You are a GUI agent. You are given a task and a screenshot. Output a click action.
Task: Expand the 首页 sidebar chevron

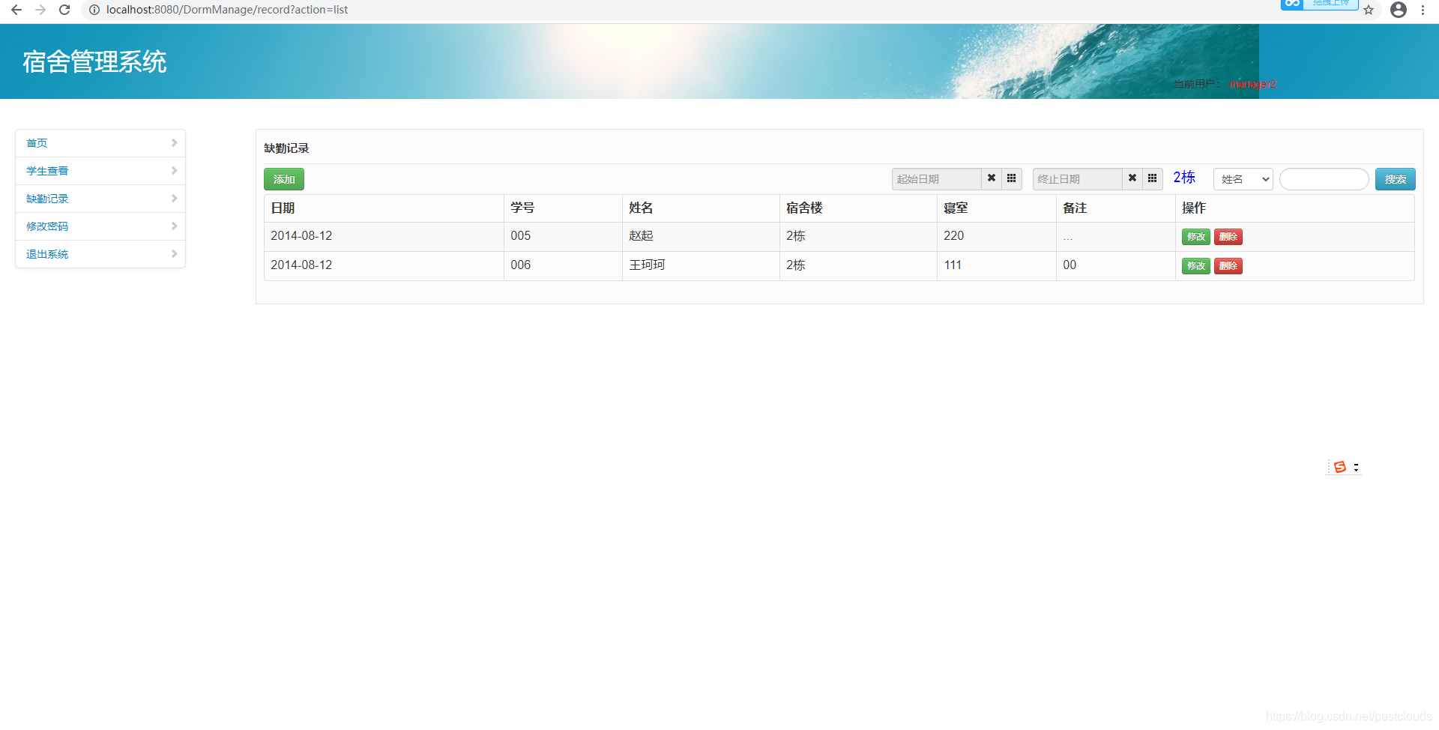pyautogui.click(x=174, y=142)
